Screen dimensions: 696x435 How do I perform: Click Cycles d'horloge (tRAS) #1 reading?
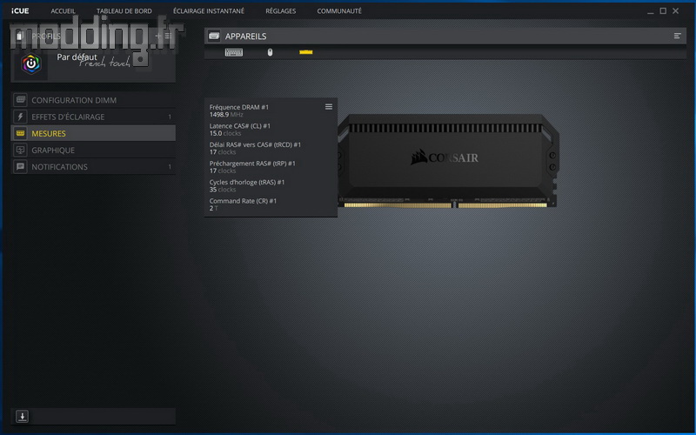(247, 185)
